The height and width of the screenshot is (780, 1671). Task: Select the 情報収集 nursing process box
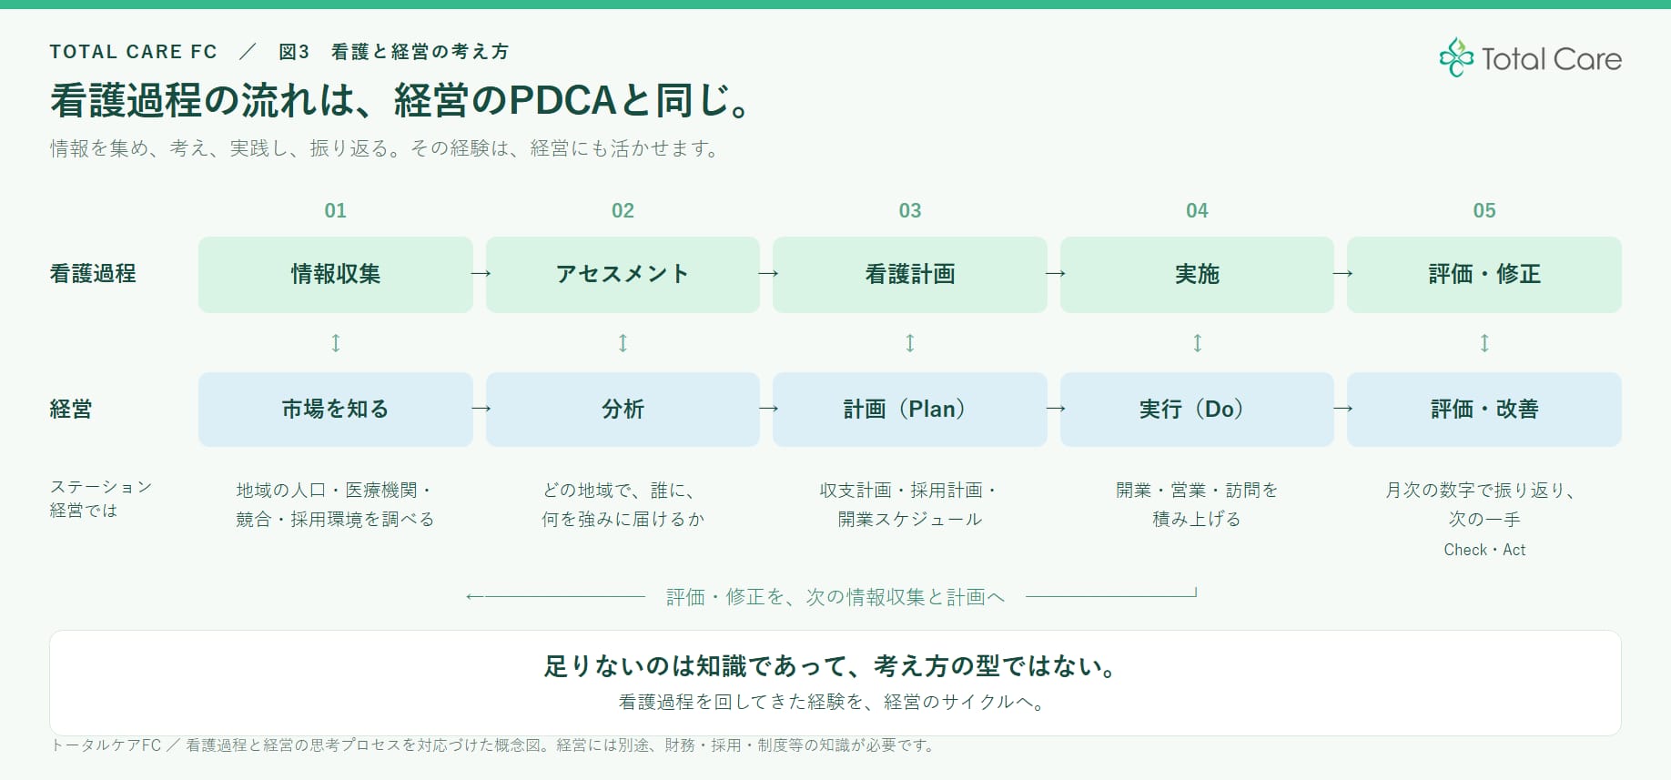tap(336, 275)
